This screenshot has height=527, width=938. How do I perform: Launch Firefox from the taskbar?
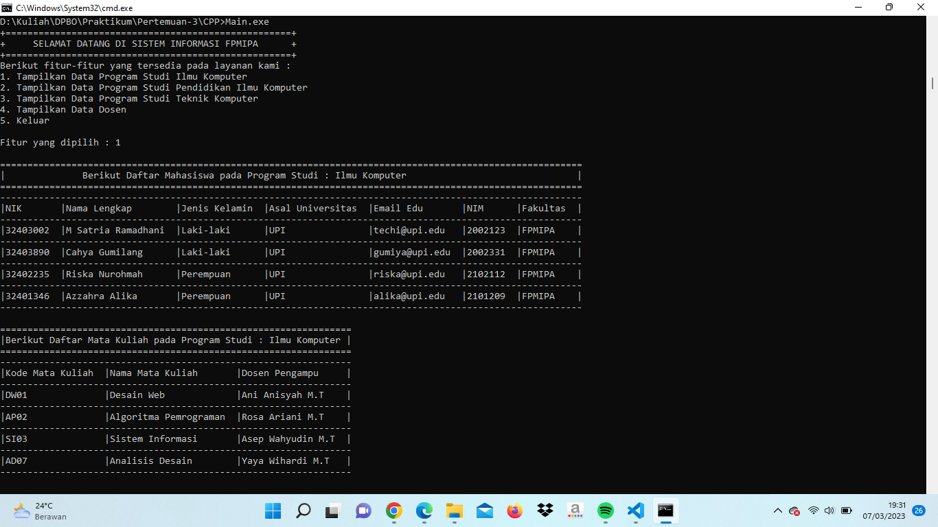coord(514,511)
